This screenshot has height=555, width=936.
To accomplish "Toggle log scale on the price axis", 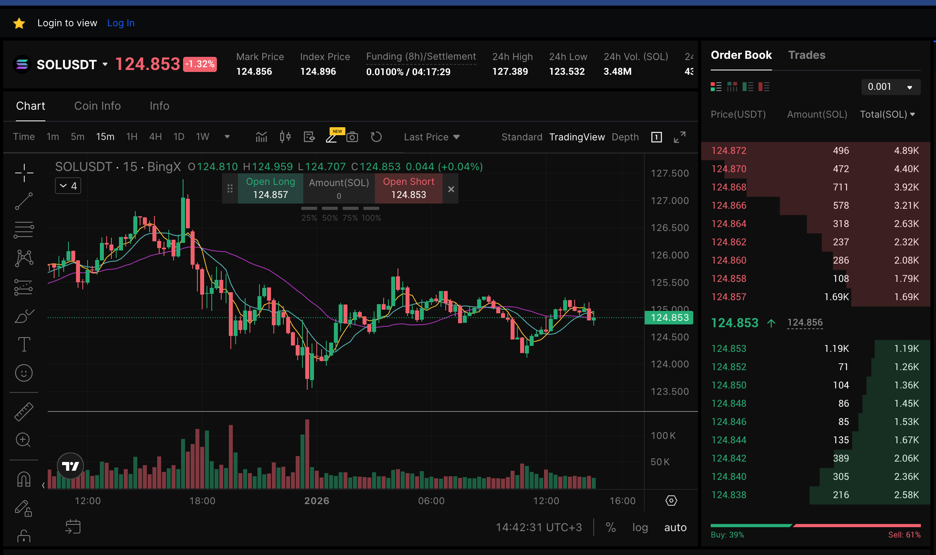I will (x=640, y=527).
